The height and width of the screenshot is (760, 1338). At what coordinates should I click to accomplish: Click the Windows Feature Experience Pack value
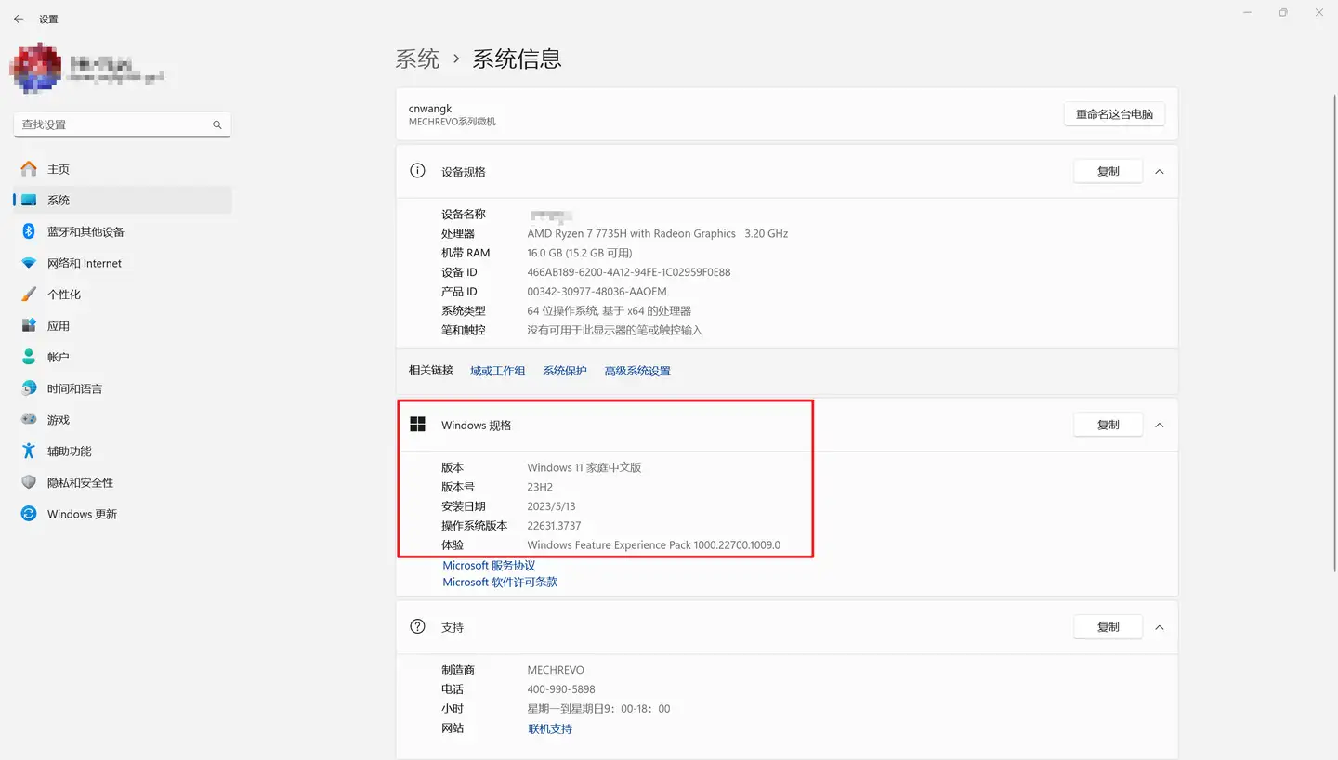point(654,545)
